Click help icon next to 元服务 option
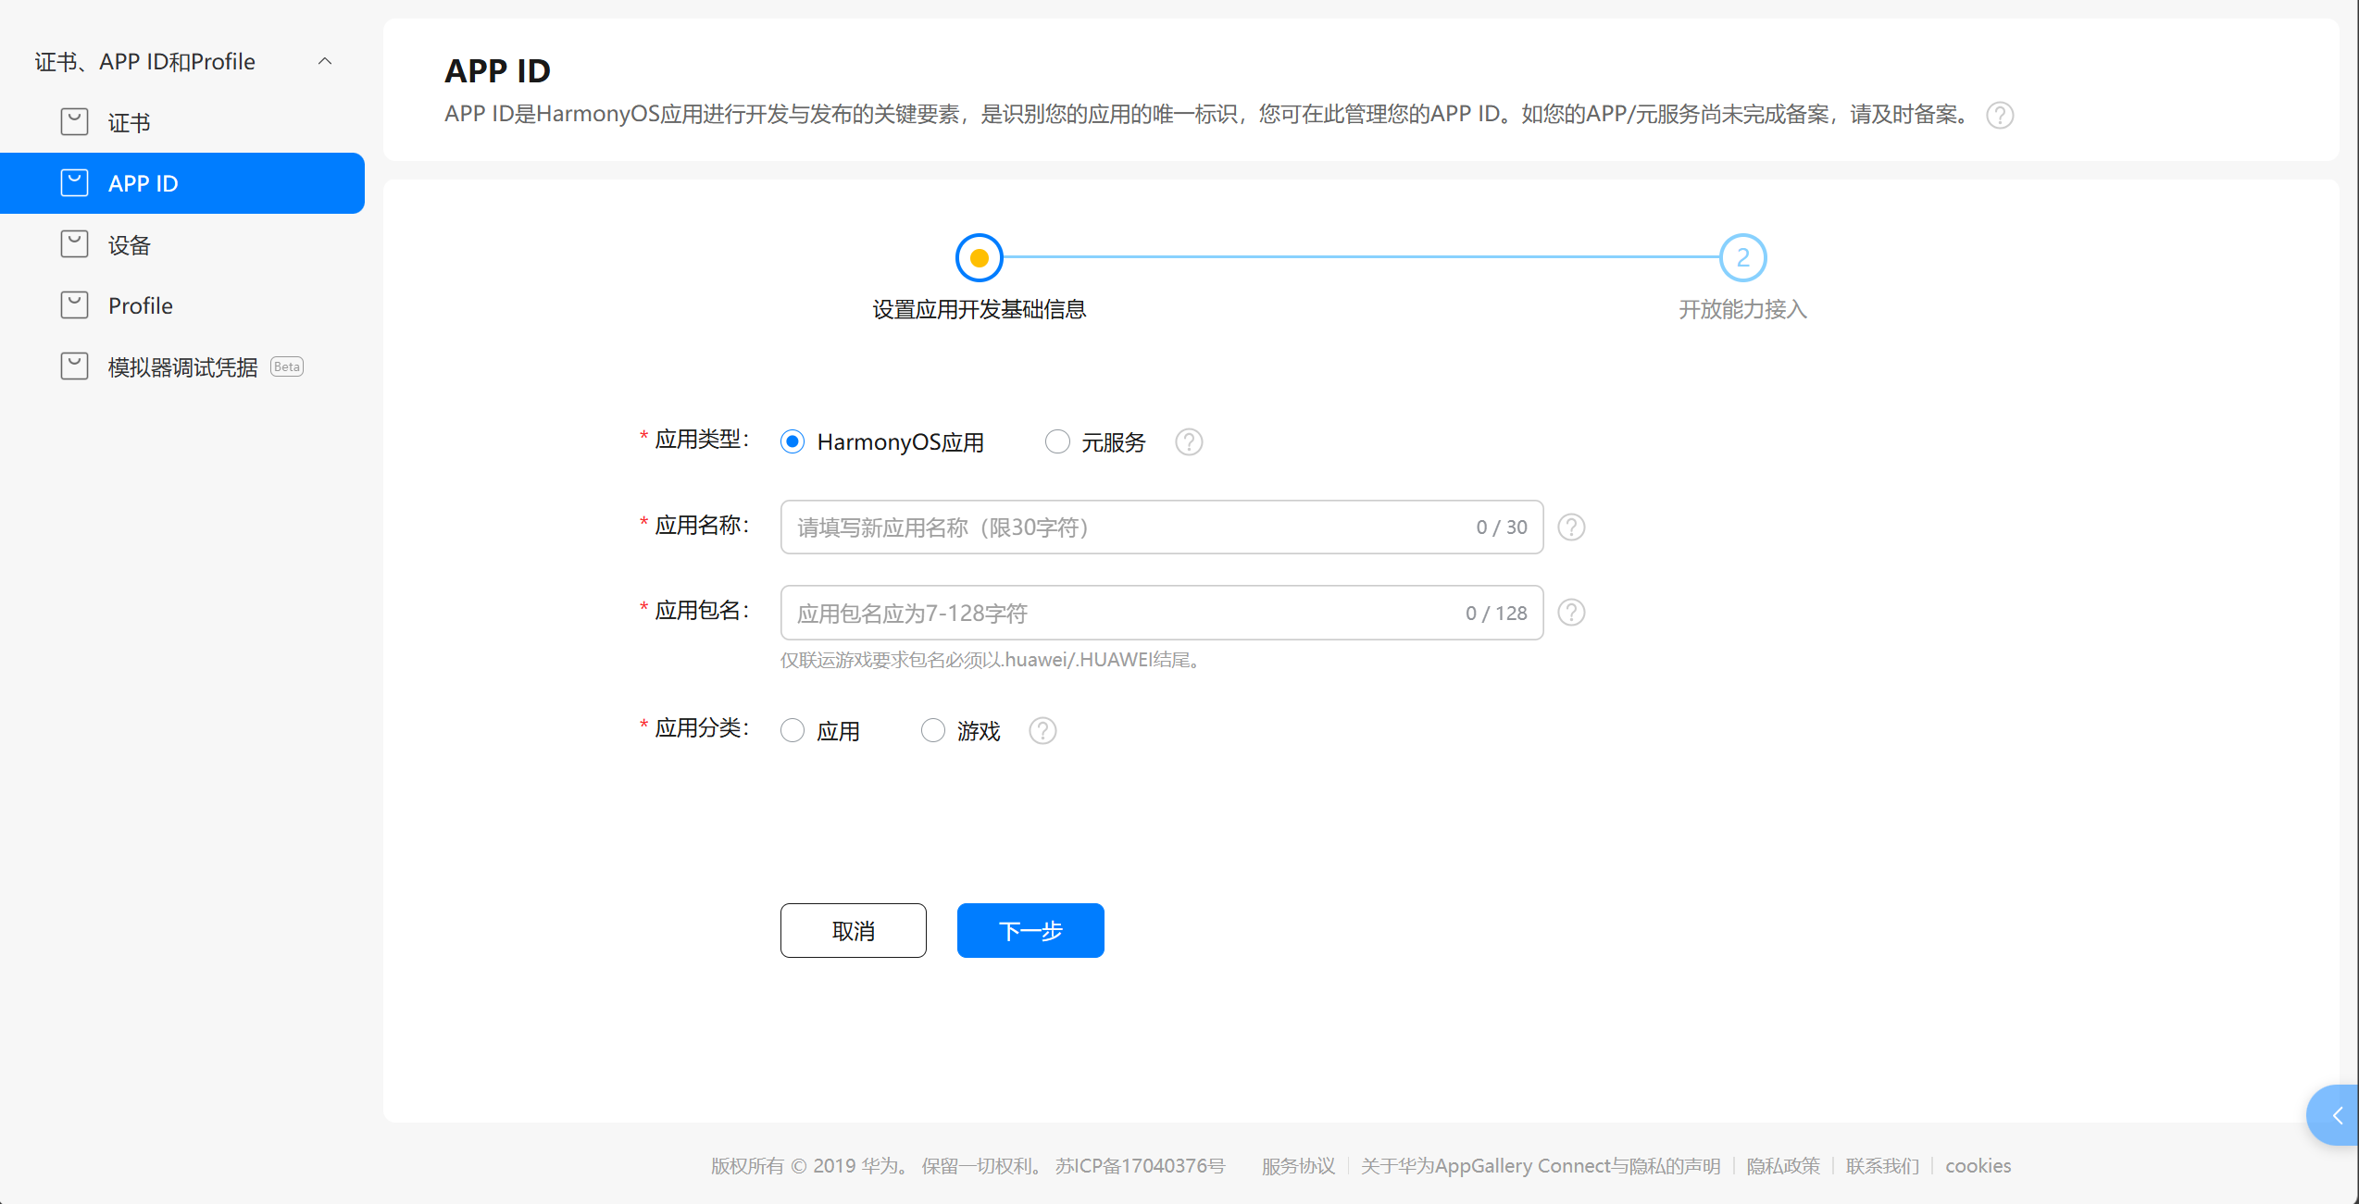This screenshot has width=2359, height=1204. tap(1189, 442)
